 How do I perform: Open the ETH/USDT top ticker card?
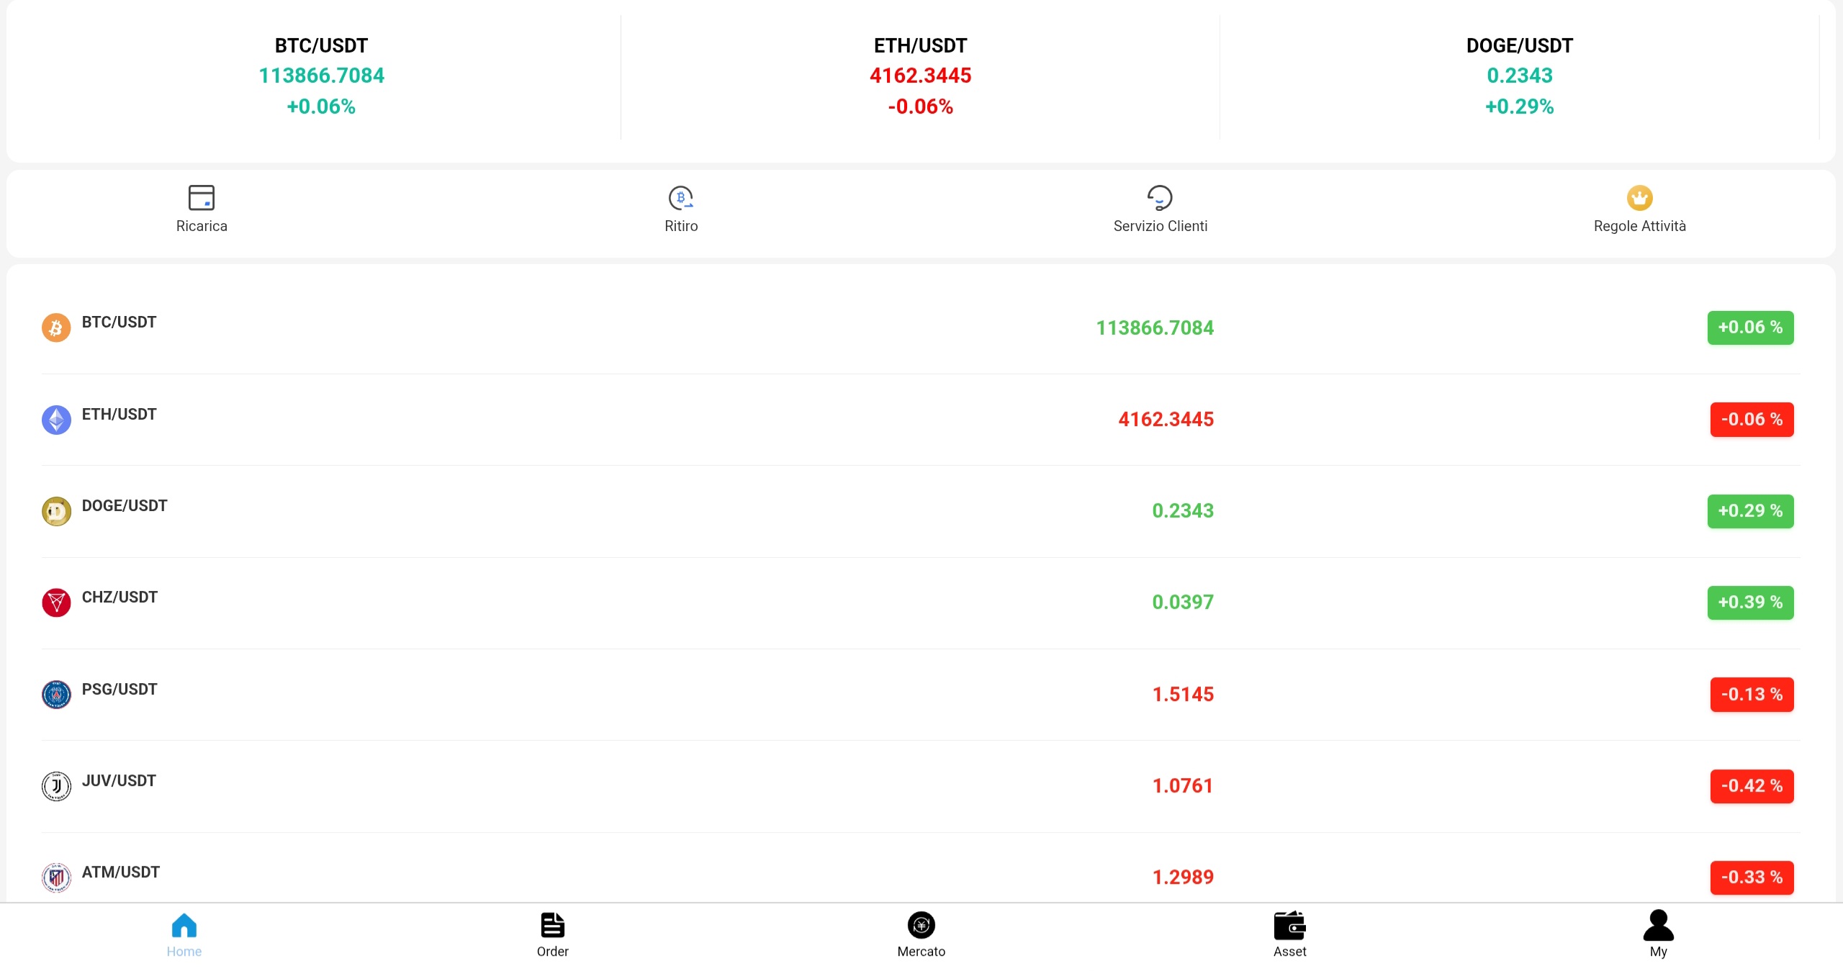tap(920, 76)
